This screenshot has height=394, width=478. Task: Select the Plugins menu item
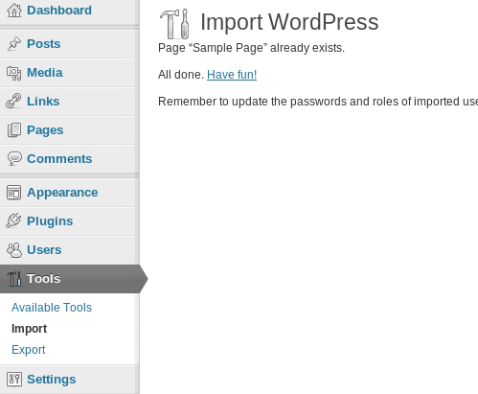coord(50,221)
